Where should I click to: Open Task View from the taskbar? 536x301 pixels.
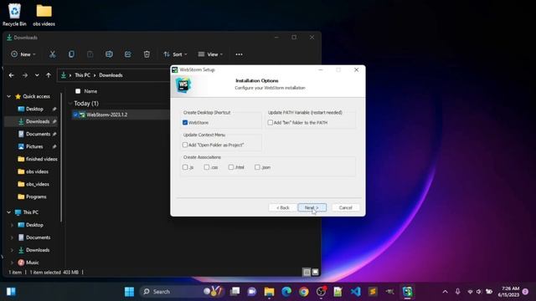click(234, 292)
